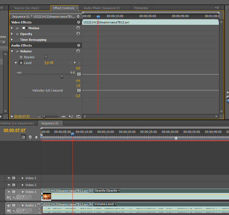Toggle Audio 1 display style button
Viewport: 229px width, 215px height.
(x=9, y=211)
